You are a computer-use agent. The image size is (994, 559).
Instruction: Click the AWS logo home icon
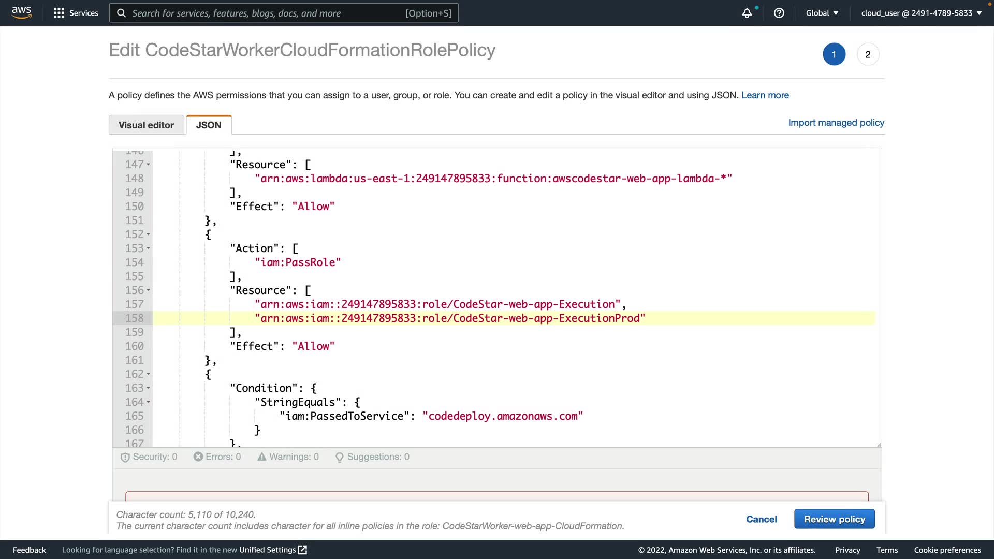click(21, 12)
